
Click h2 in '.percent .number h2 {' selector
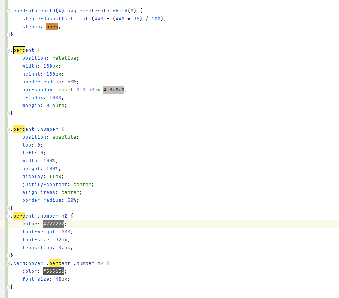tap(64, 216)
